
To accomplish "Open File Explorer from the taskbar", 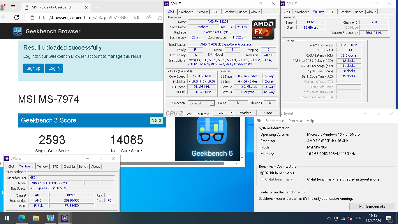I will 36,218.
